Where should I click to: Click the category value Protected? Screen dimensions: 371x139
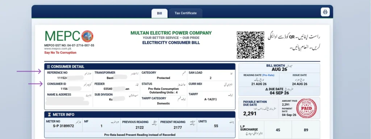click(163, 78)
